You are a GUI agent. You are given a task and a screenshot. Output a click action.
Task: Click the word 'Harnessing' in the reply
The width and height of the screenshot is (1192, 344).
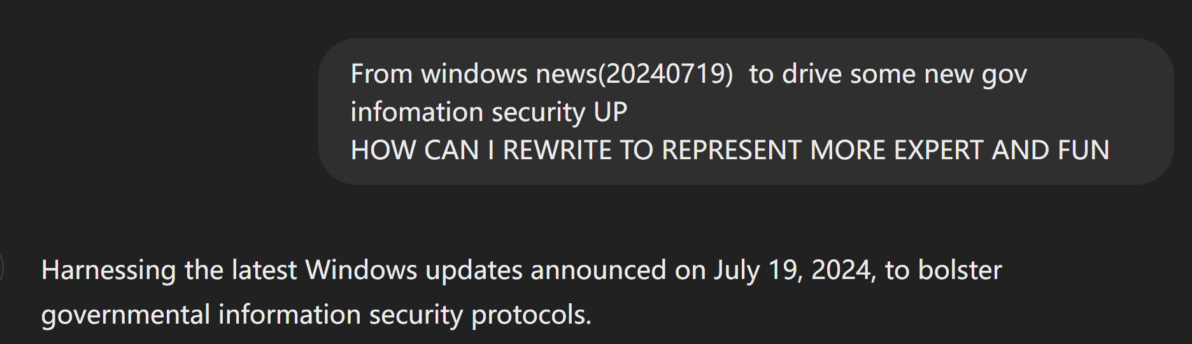coord(108,270)
